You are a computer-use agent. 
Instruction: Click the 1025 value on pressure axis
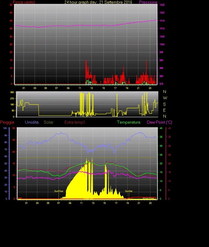[x=162, y=5]
